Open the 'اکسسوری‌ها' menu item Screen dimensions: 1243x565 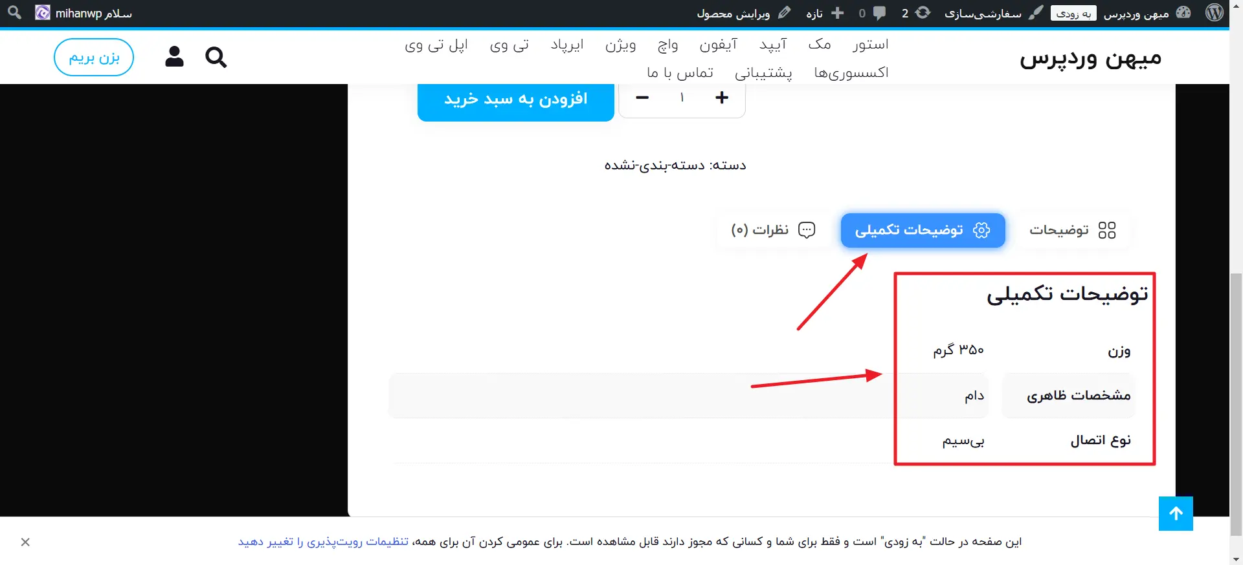(851, 72)
